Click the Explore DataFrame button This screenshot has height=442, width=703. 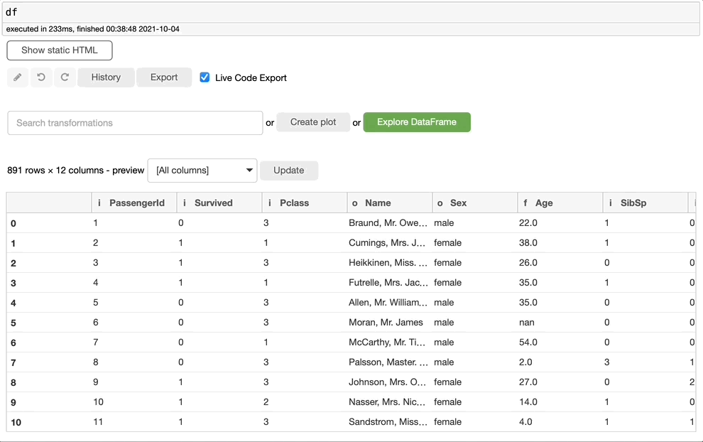tap(417, 122)
